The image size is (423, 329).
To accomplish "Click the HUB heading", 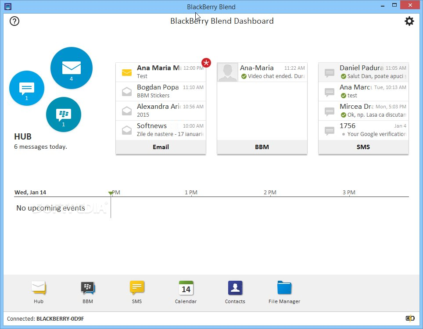I will click(x=23, y=137).
